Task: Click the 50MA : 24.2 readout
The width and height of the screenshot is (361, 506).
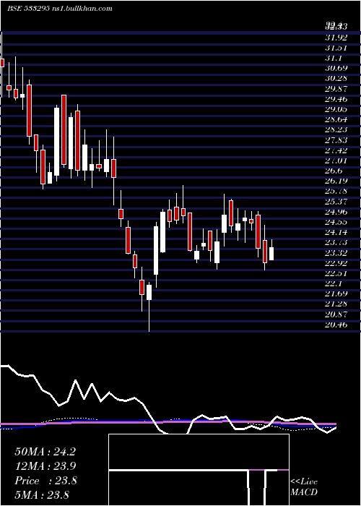Action: pos(45,452)
